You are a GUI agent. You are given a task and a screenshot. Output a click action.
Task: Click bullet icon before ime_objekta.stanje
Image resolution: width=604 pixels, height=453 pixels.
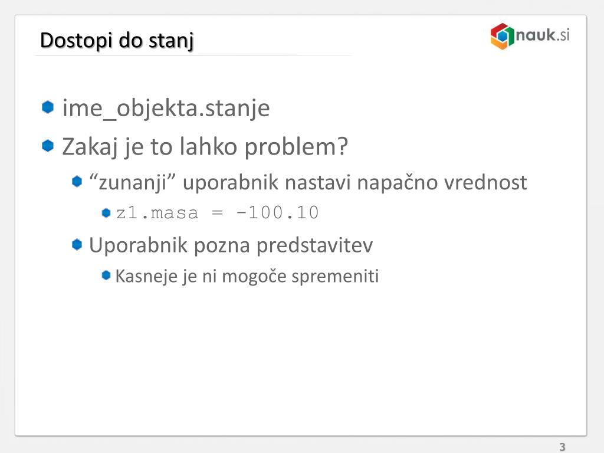[48, 107]
